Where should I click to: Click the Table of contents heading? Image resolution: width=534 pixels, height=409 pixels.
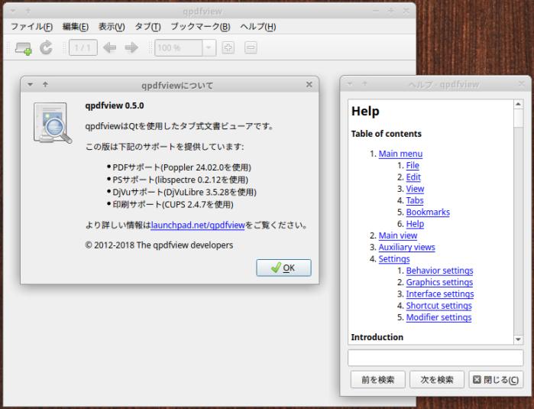[387, 134]
